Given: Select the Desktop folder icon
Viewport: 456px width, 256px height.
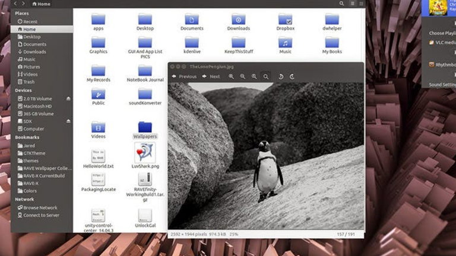Looking at the screenshot, I should 145,22.
